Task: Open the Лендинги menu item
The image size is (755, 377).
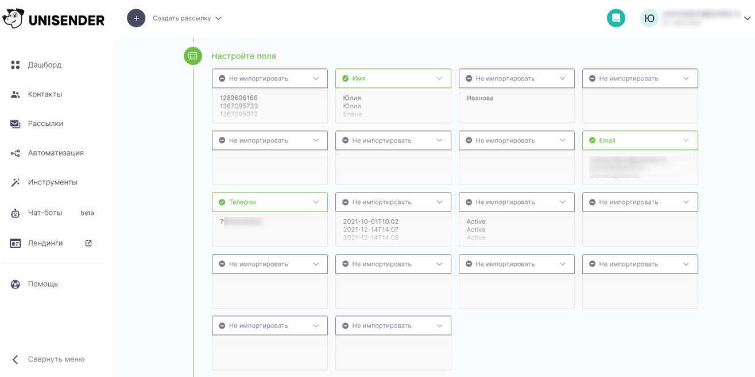Action: pyautogui.click(x=45, y=243)
